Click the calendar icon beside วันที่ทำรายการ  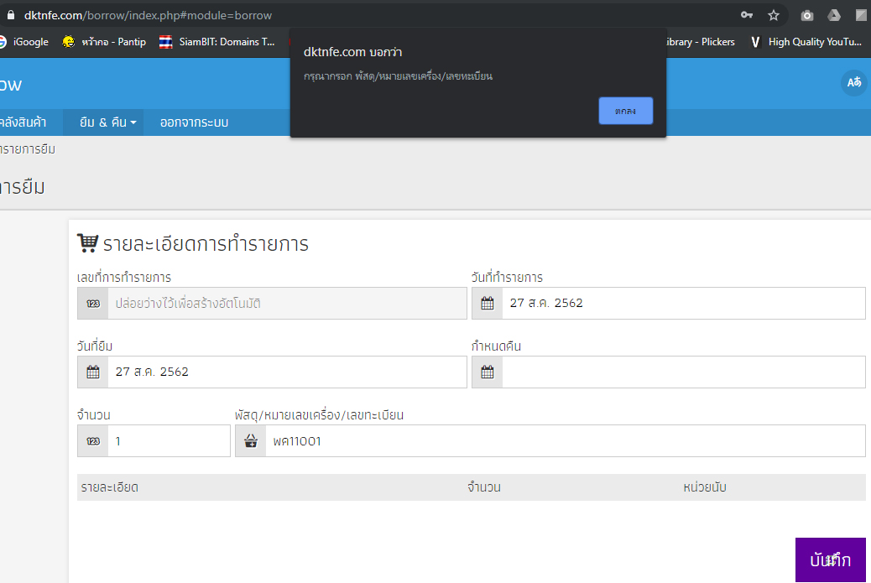(488, 303)
